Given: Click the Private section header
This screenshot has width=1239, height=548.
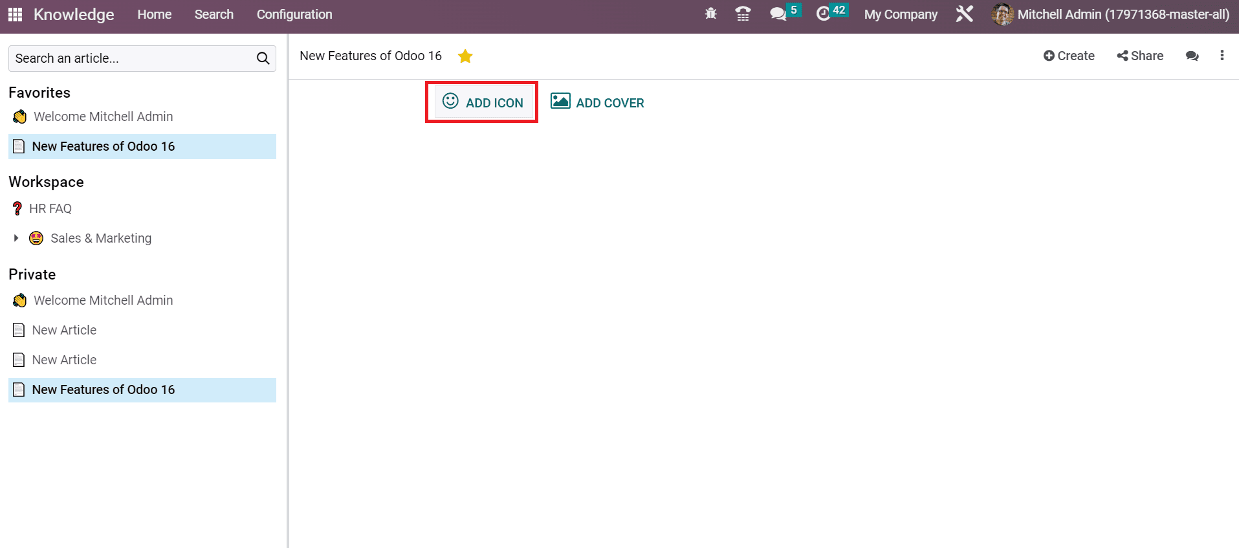Looking at the screenshot, I should coord(32,274).
